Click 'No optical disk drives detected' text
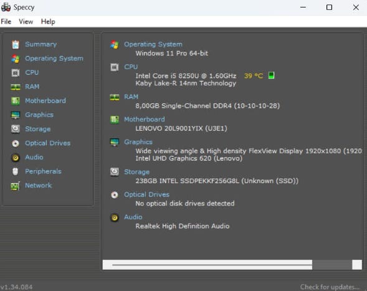Image resolution: width=367 pixels, height=291 pixels. (185, 203)
